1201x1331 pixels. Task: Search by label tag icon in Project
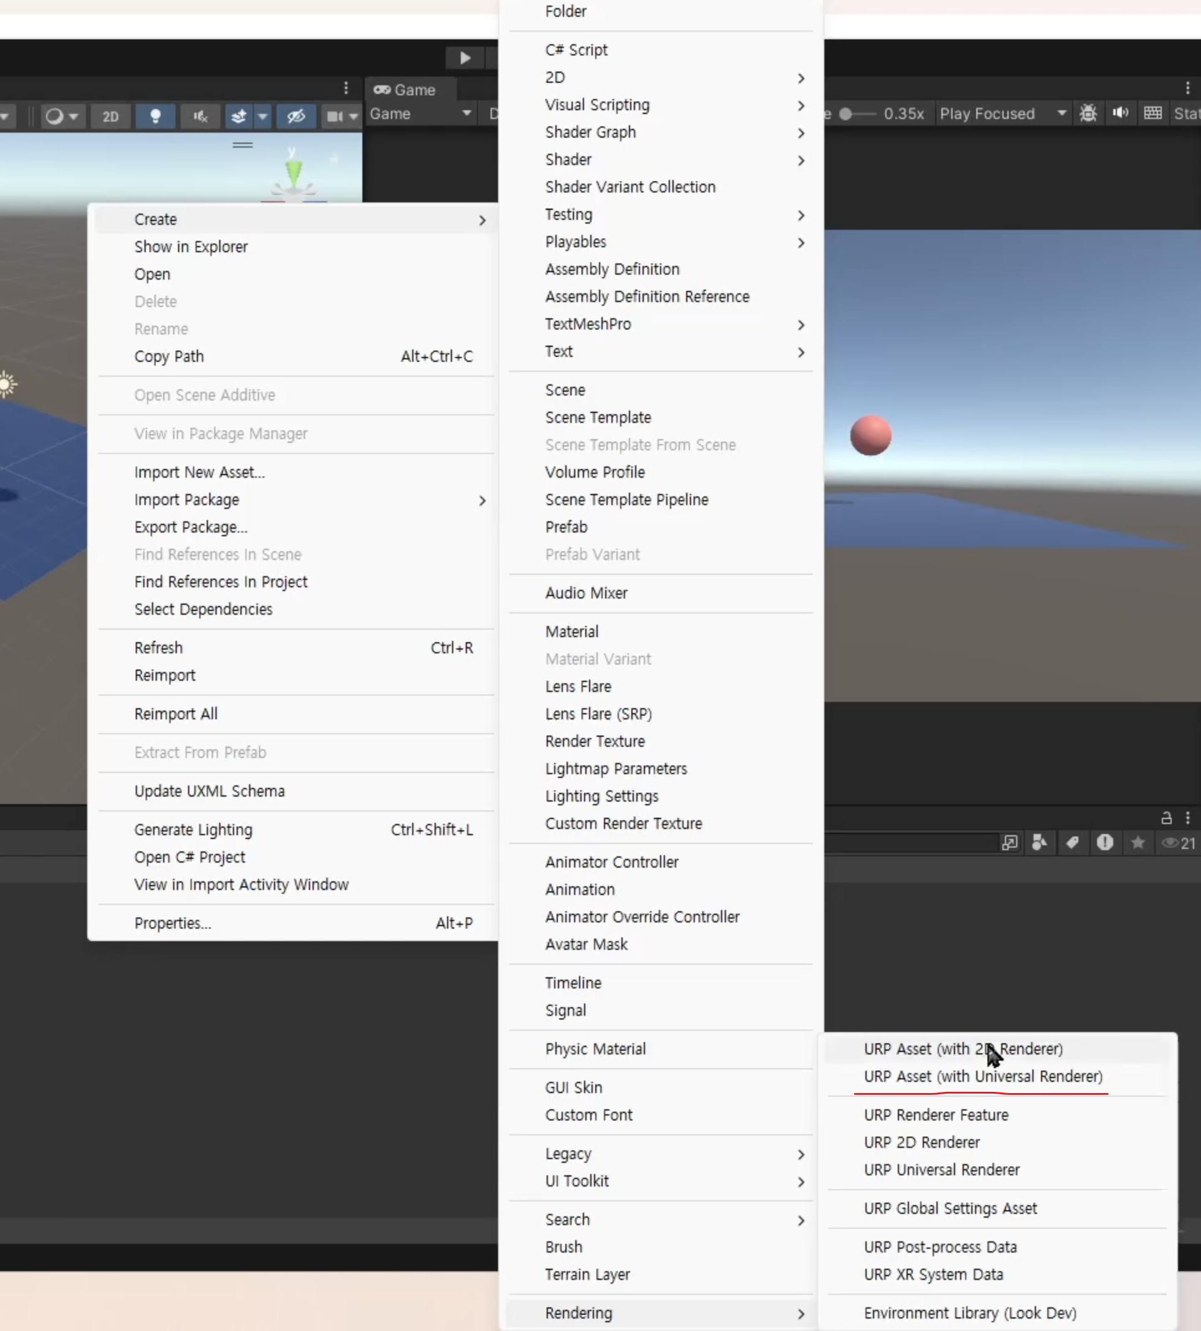1072,843
